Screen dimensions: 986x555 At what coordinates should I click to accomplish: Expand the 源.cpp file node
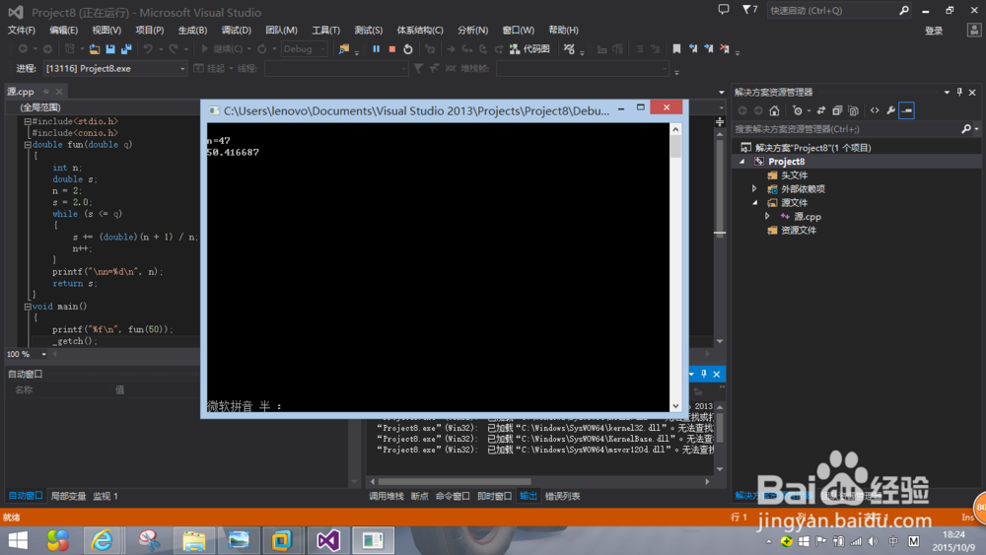(x=767, y=216)
